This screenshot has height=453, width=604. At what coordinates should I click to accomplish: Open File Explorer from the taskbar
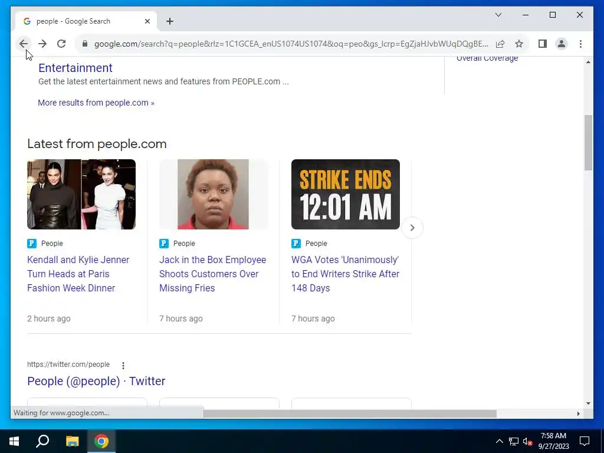[x=72, y=441]
